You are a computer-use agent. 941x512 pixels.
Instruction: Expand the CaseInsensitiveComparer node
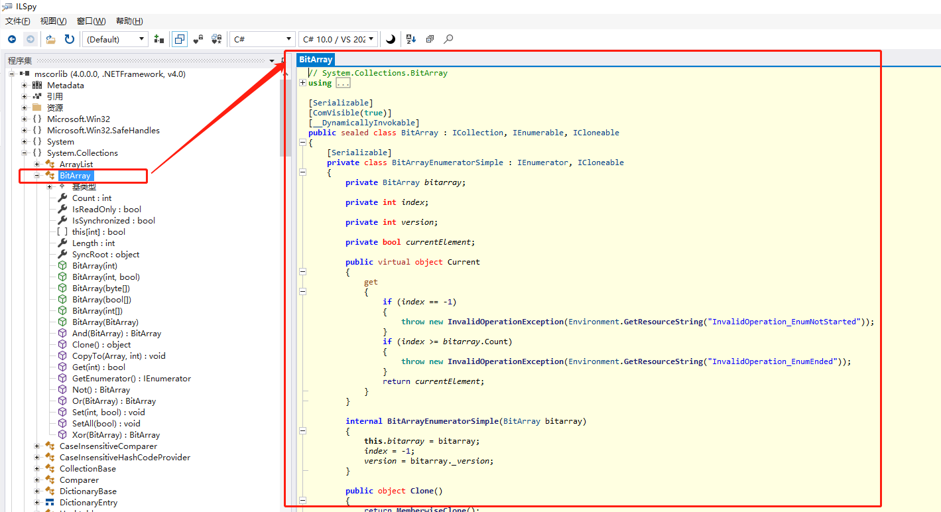(x=37, y=446)
